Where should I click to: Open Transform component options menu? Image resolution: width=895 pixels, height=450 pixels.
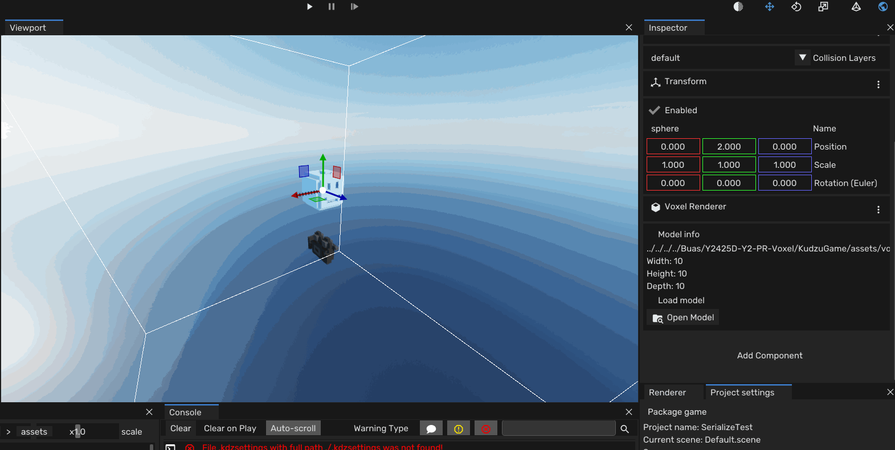coord(878,84)
